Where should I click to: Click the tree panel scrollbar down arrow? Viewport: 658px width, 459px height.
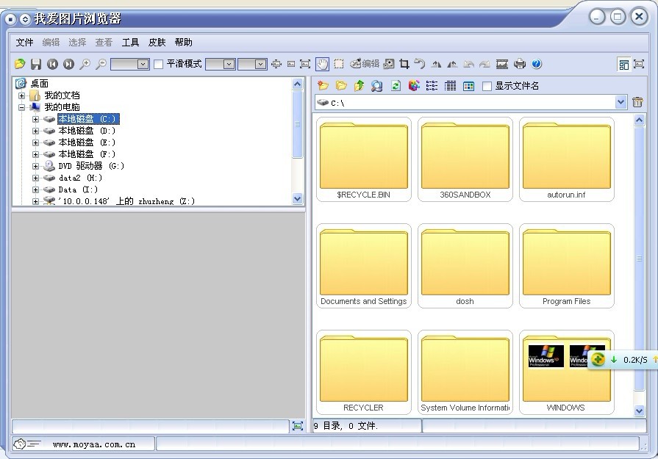pyautogui.click(x=298, y=198)
